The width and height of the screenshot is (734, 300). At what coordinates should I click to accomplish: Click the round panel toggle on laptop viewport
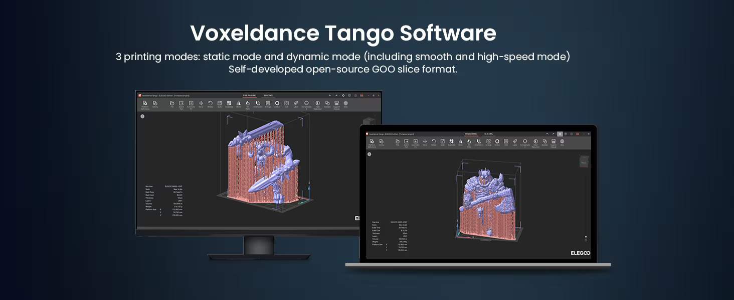coord(369,154)
